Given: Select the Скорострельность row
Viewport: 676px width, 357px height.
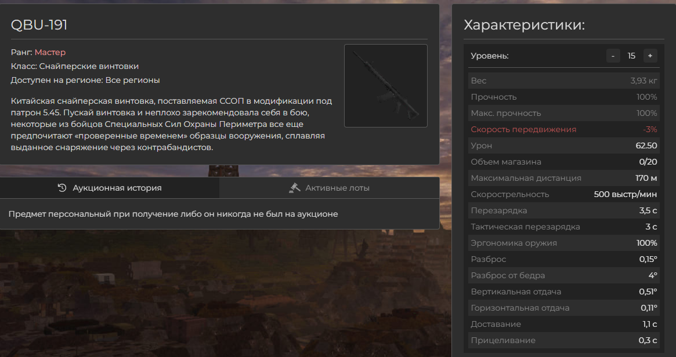Looking at the screenshot, I should tap(564, 194).
